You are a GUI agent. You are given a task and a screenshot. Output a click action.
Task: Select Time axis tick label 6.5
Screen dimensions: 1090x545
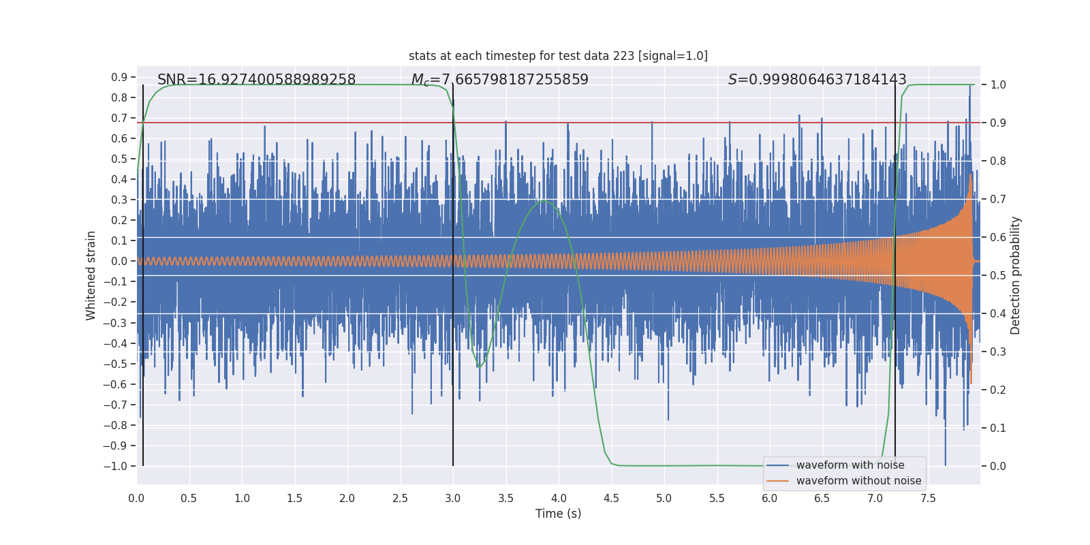coord(822,499)
